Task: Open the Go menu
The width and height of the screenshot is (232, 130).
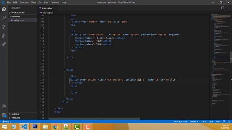Action: pyautogui.click(x=40, y=3)
